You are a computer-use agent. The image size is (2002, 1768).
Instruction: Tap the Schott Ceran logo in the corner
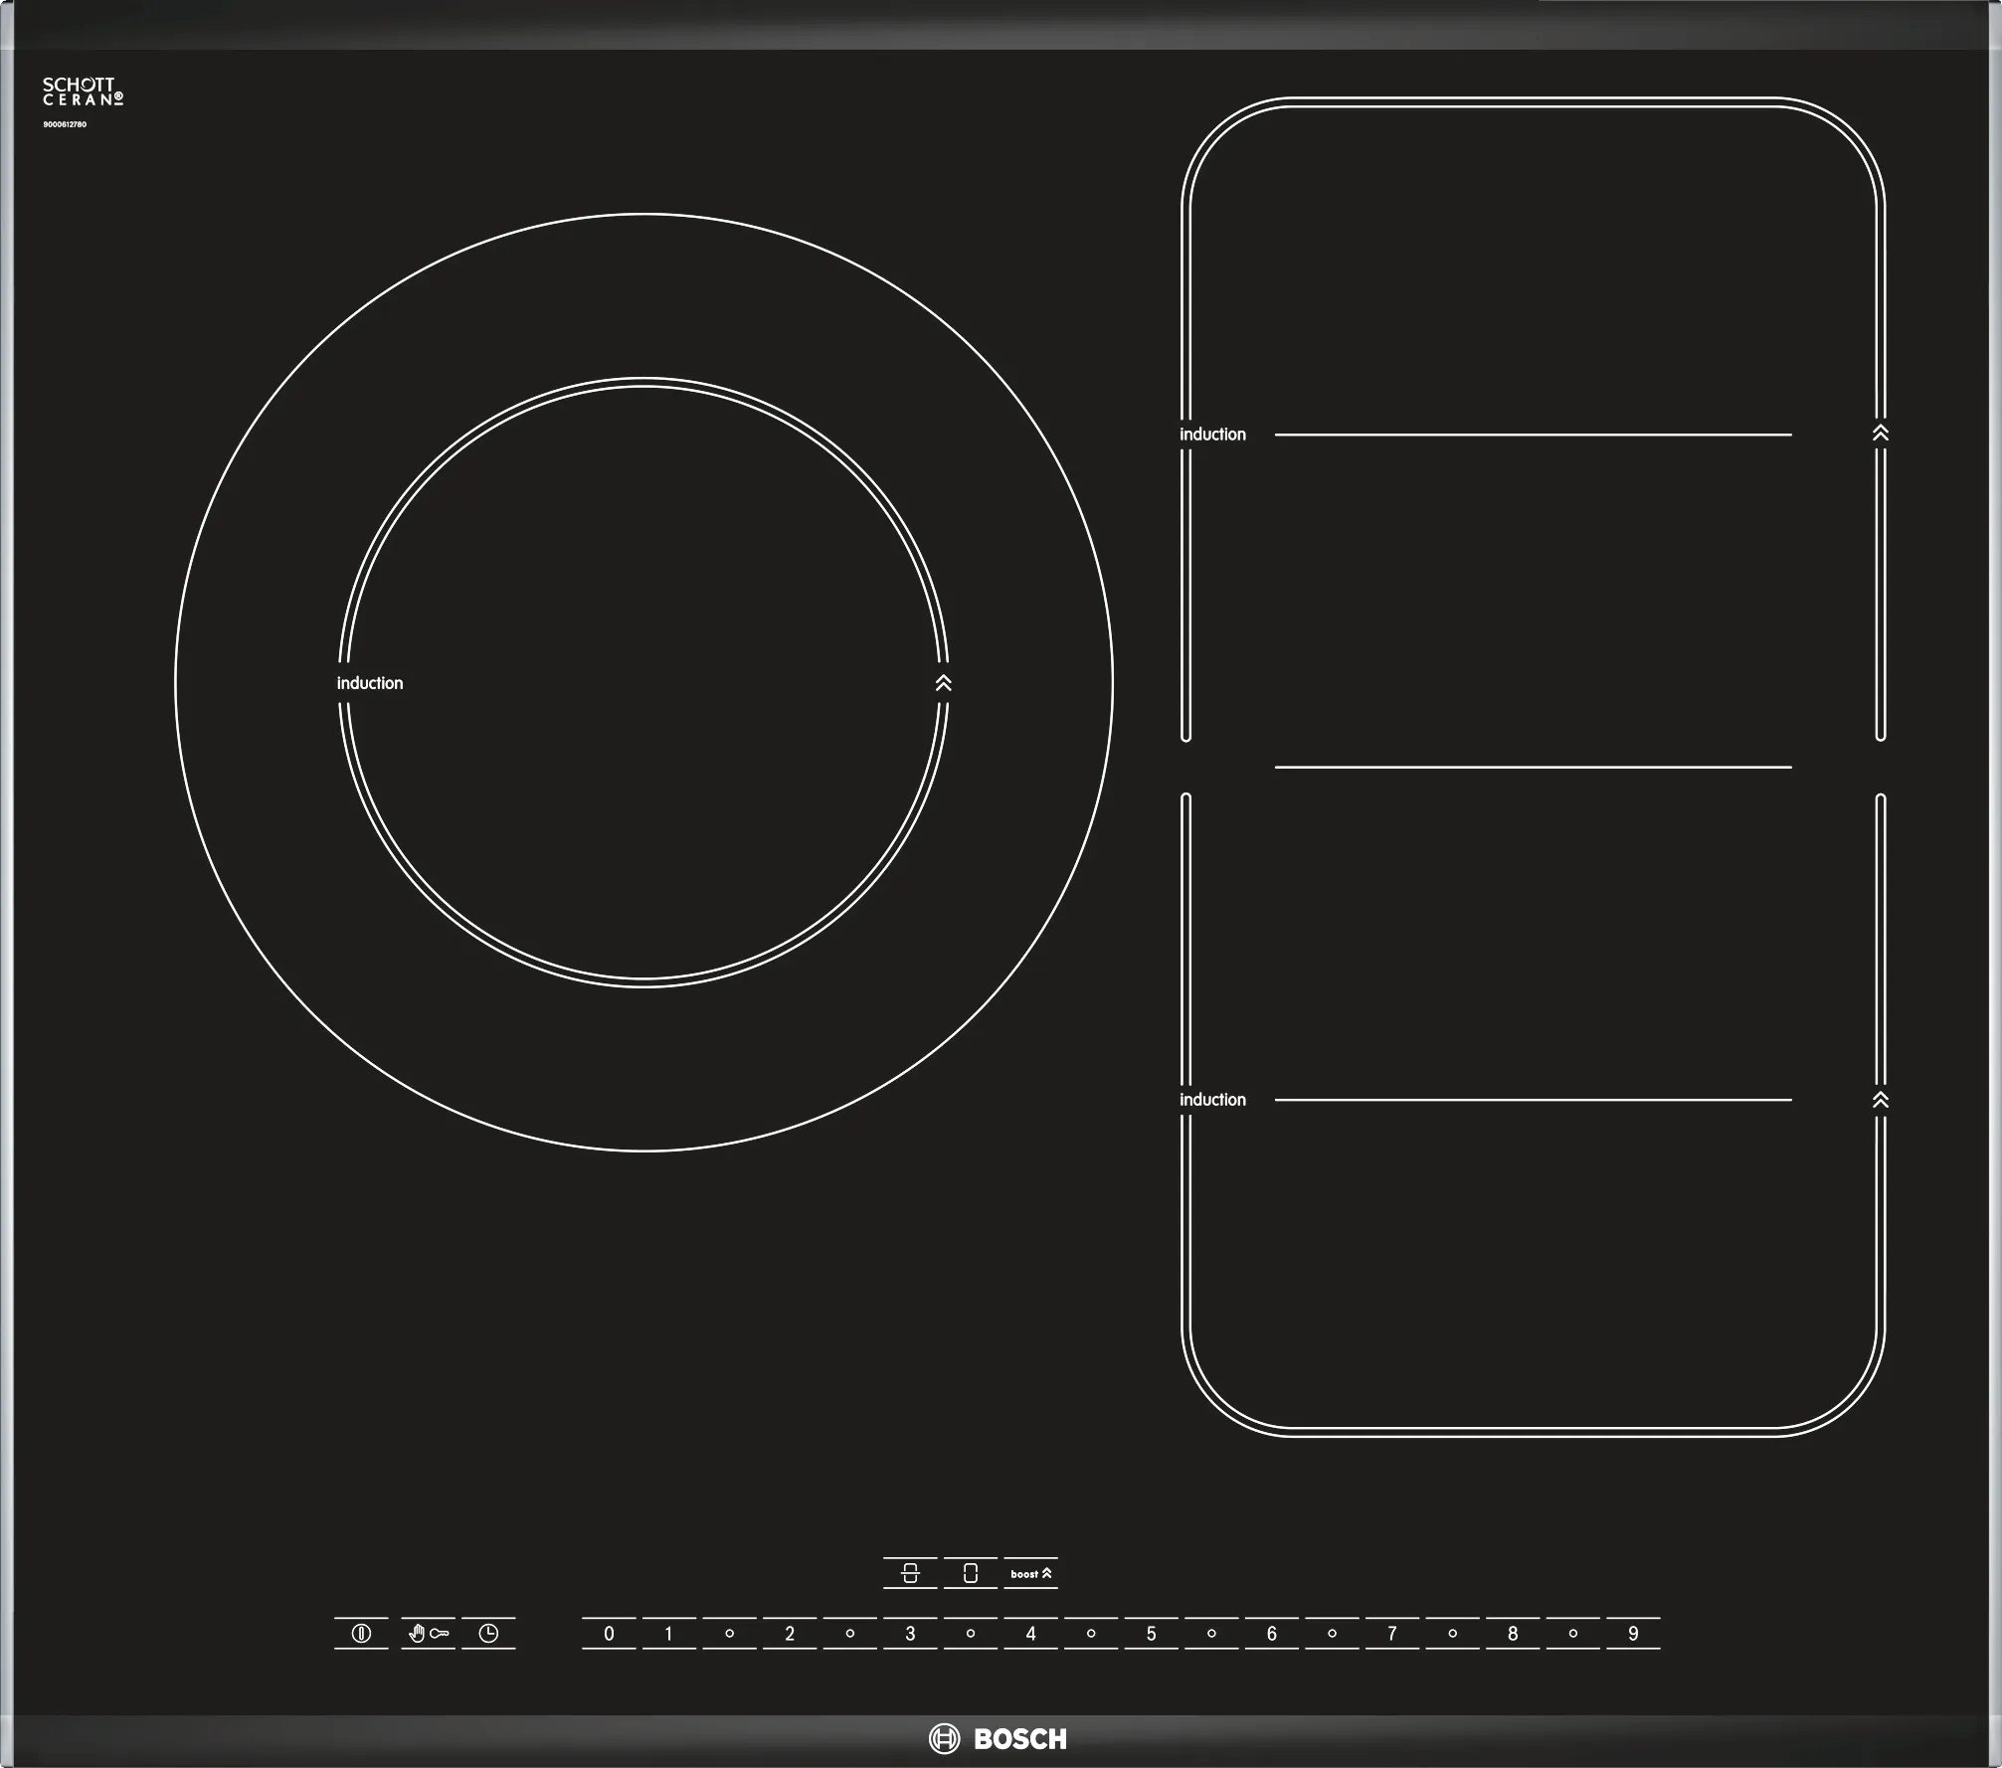pos(83,91)
